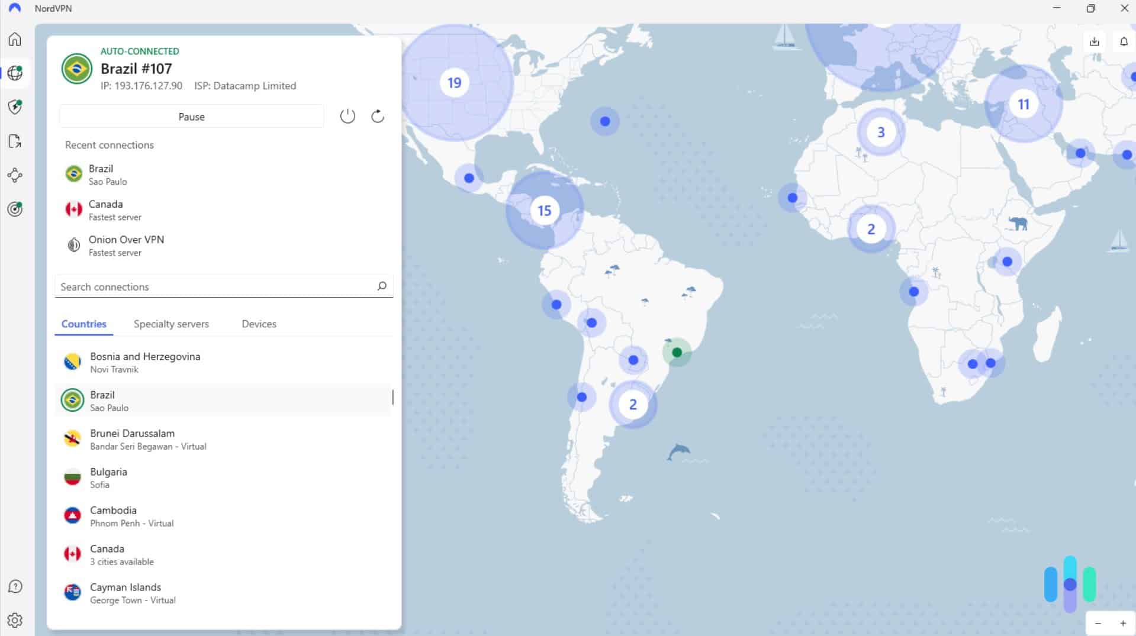1136x636 pixels.
Task: Click the download icon at top right
Action: tap(1094, 41)
